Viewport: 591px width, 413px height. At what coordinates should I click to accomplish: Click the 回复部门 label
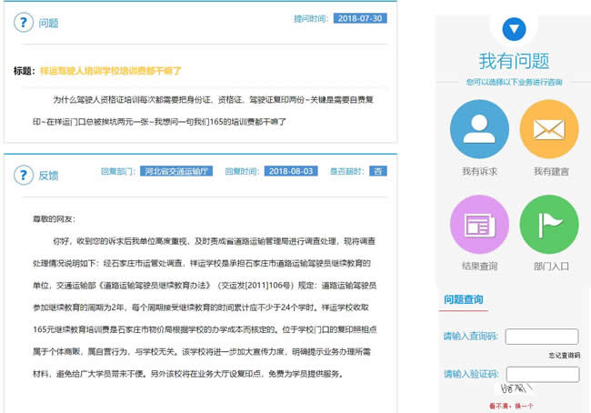coord(118,171)
